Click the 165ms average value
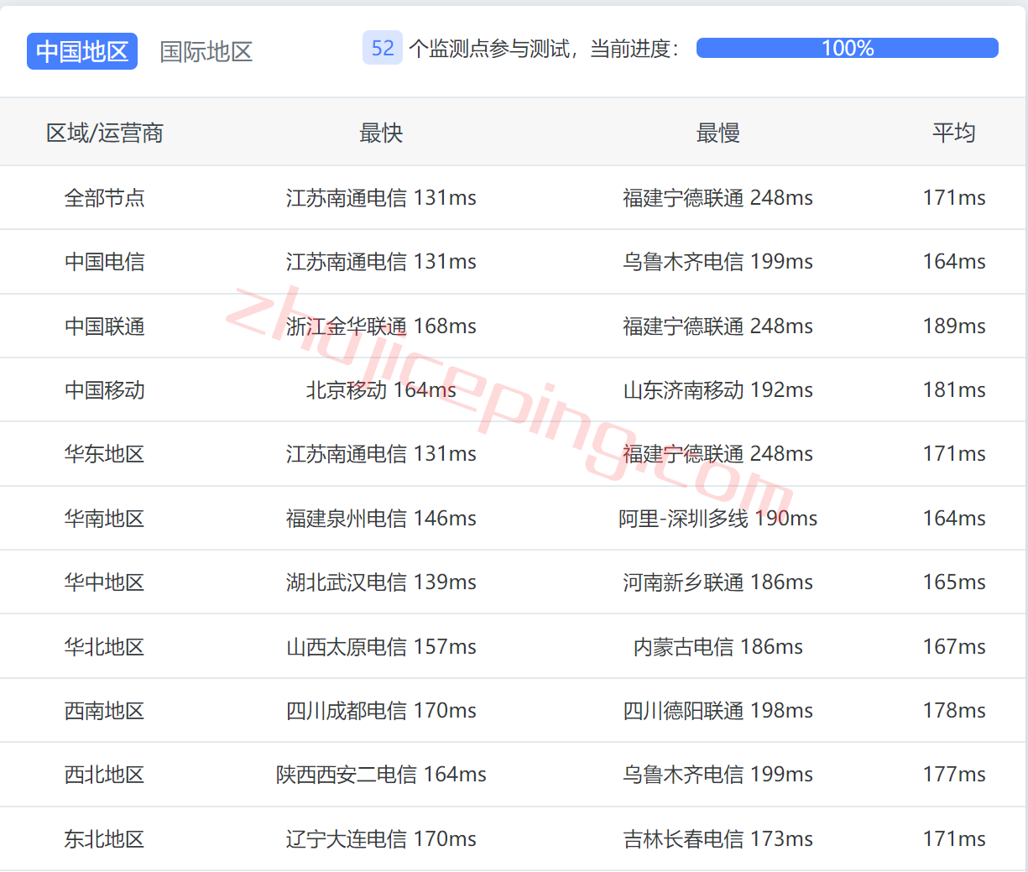Image resolution: width=1028 pixels, height=872 pixels. point(954,582)
